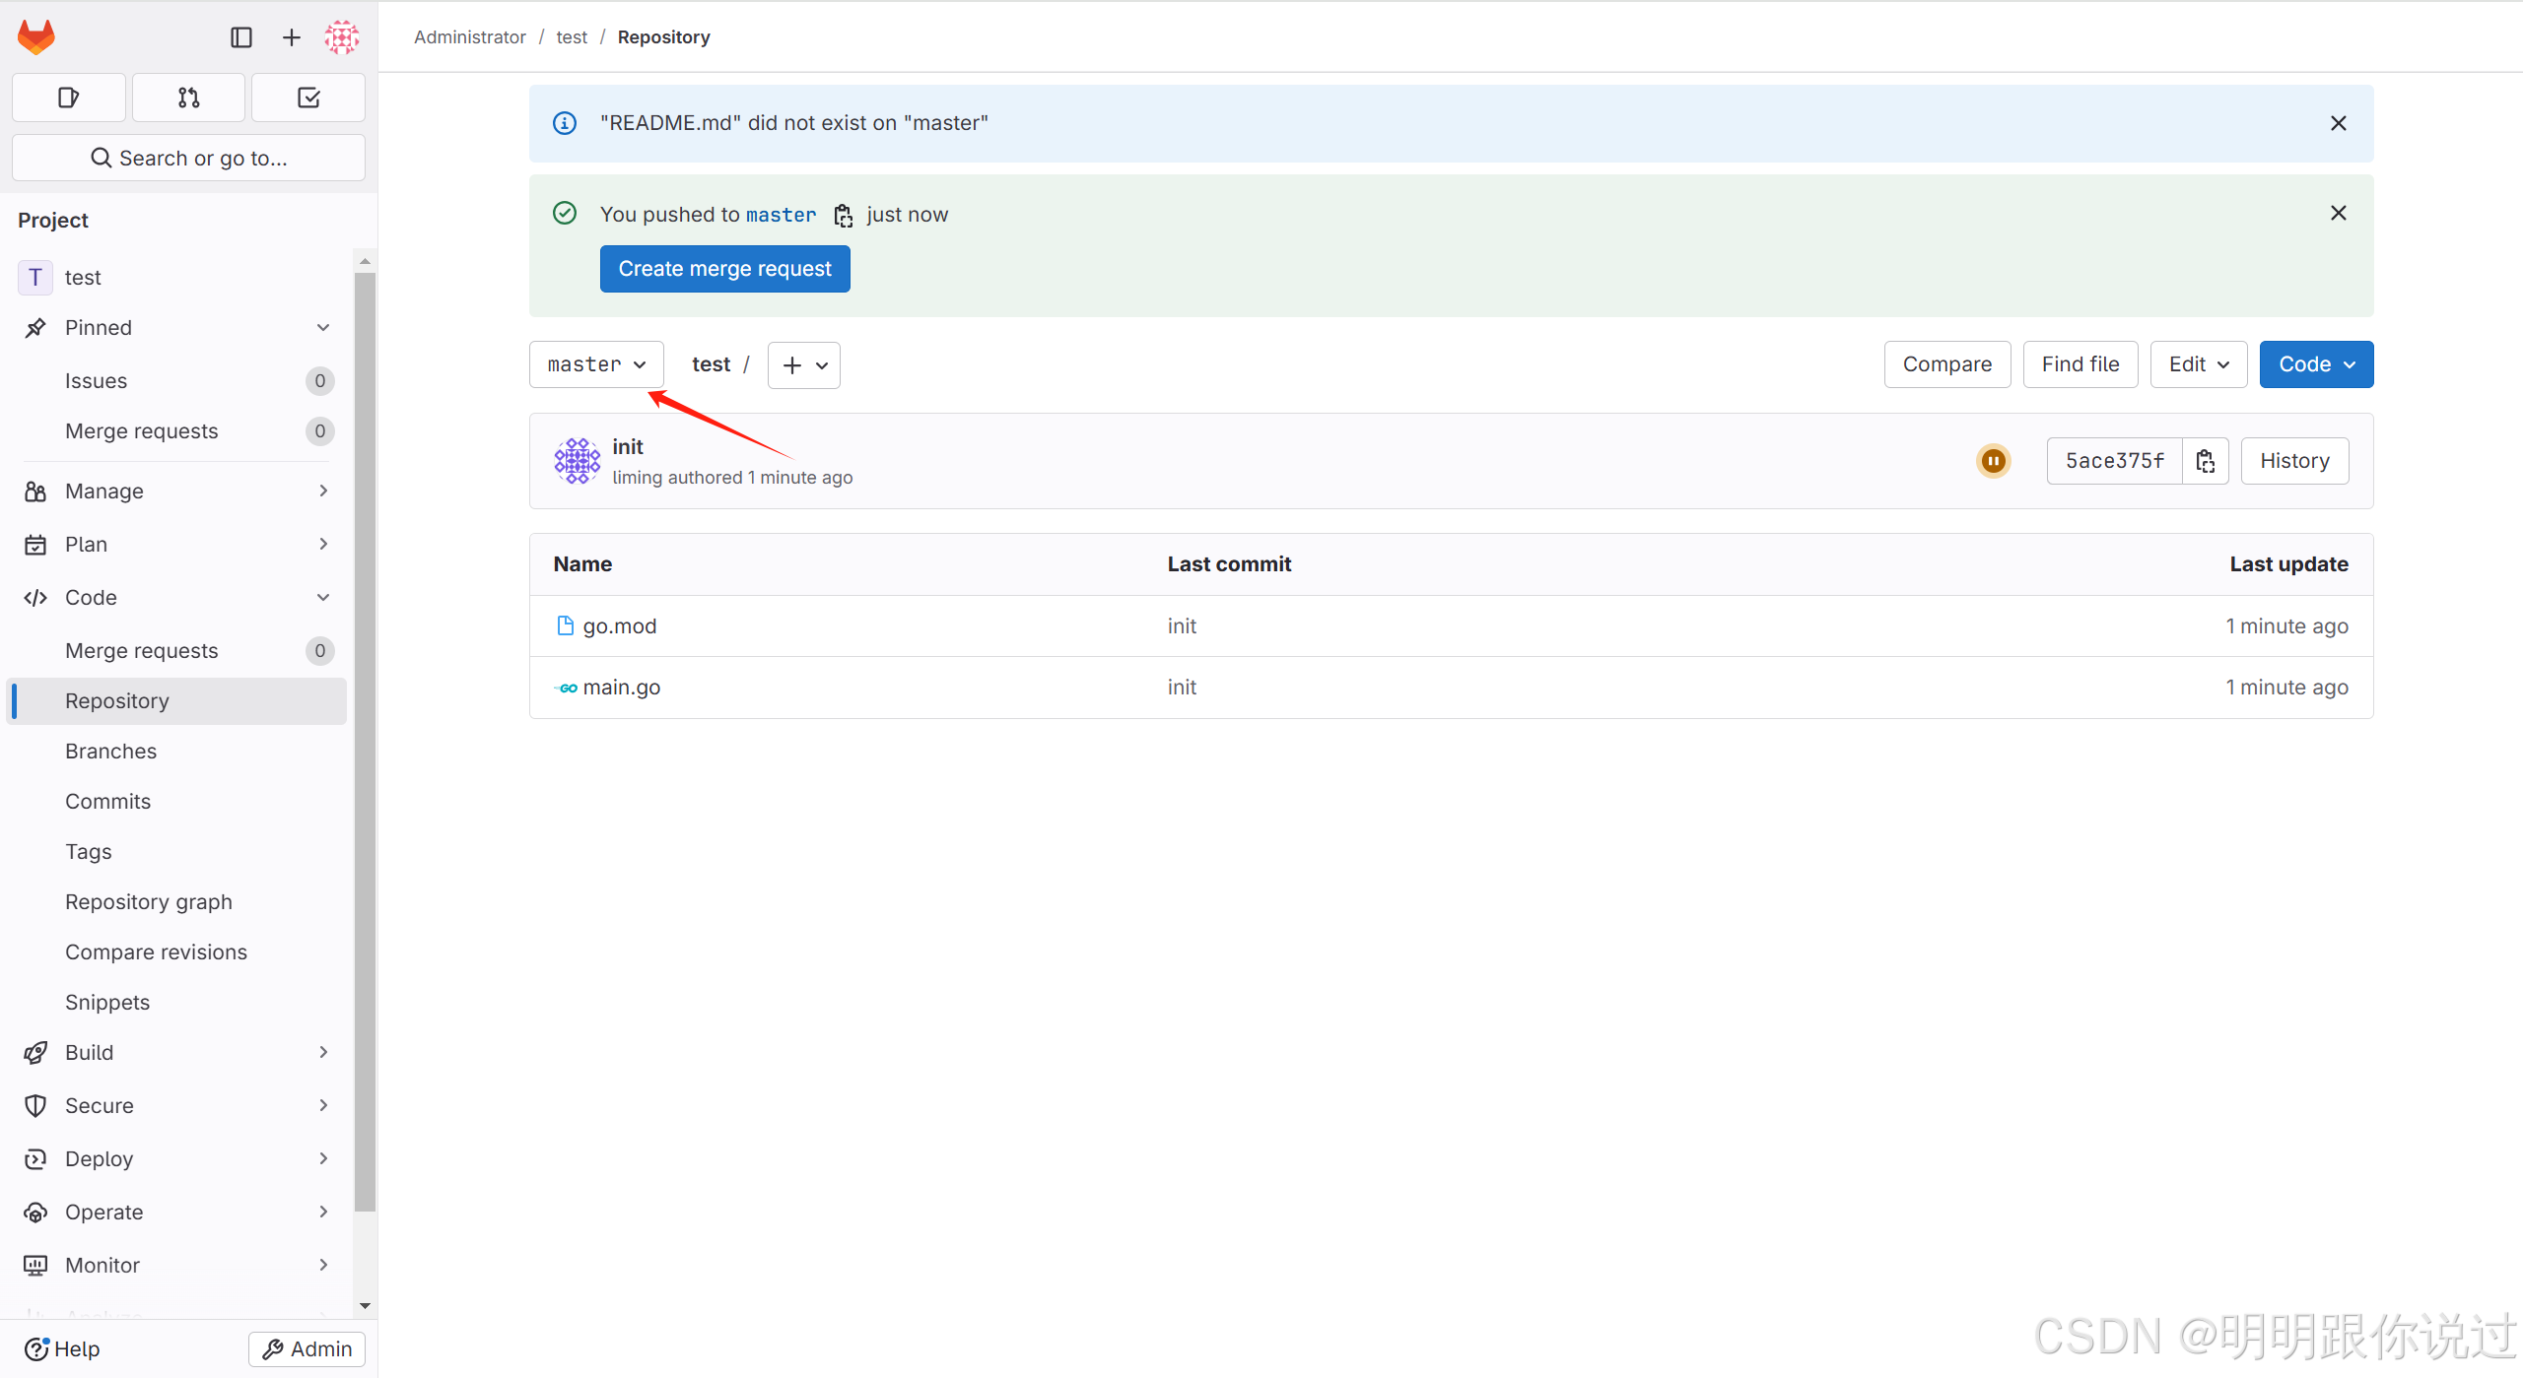Toggle the sidebar collapse icon
This screenshot has width=2523, height=1378.
[241, 37]
